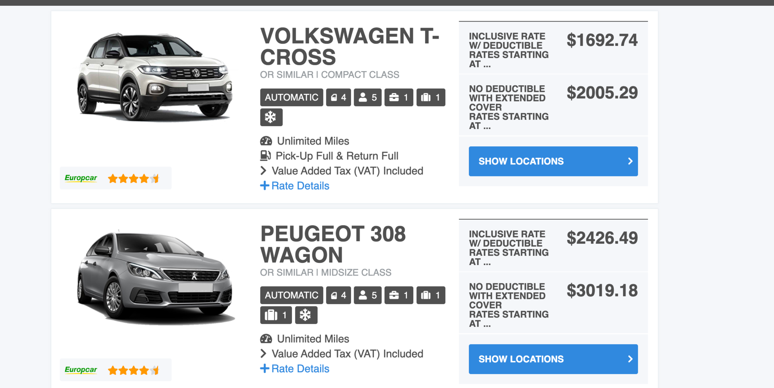Click the fuel pump icon for Pick-Up Full
The image size is (774, 388).
pos(265,156)
